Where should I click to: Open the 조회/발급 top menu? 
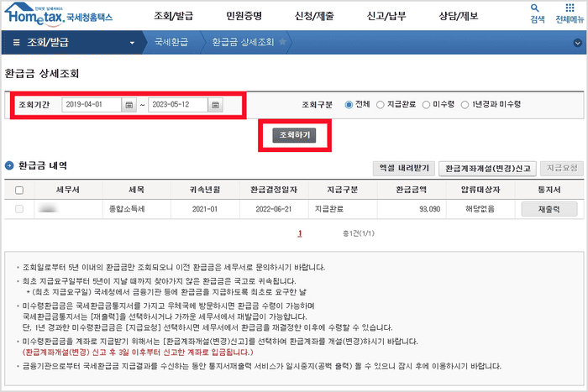pyautogui.click(x=174, y=16)
